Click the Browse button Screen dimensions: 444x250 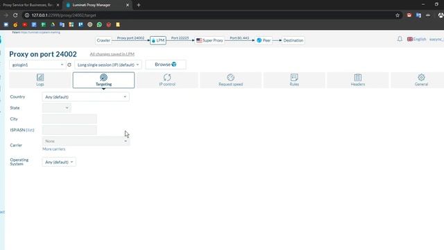pos(166,65)
